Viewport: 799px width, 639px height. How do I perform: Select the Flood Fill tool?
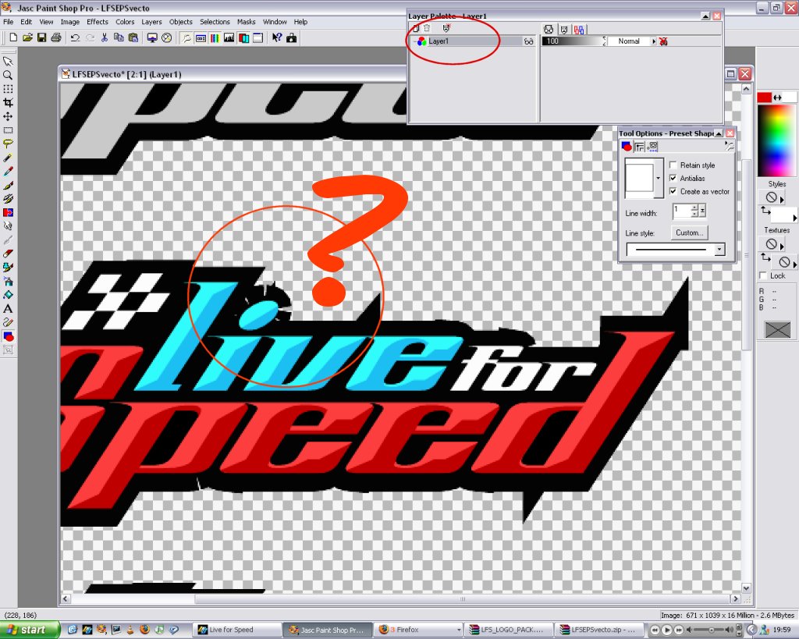pos(8,295)
